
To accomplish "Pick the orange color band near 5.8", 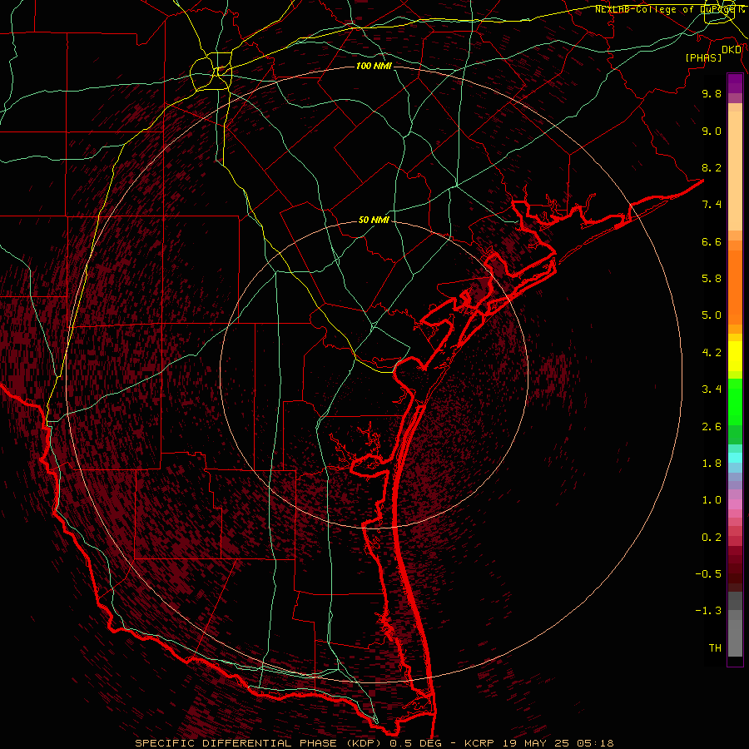I will (x=735, y=288).
